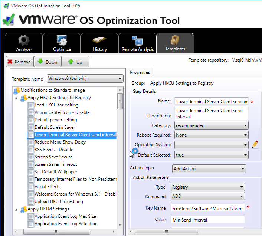Click the Screen Save Secure step icon

point(30,157)
